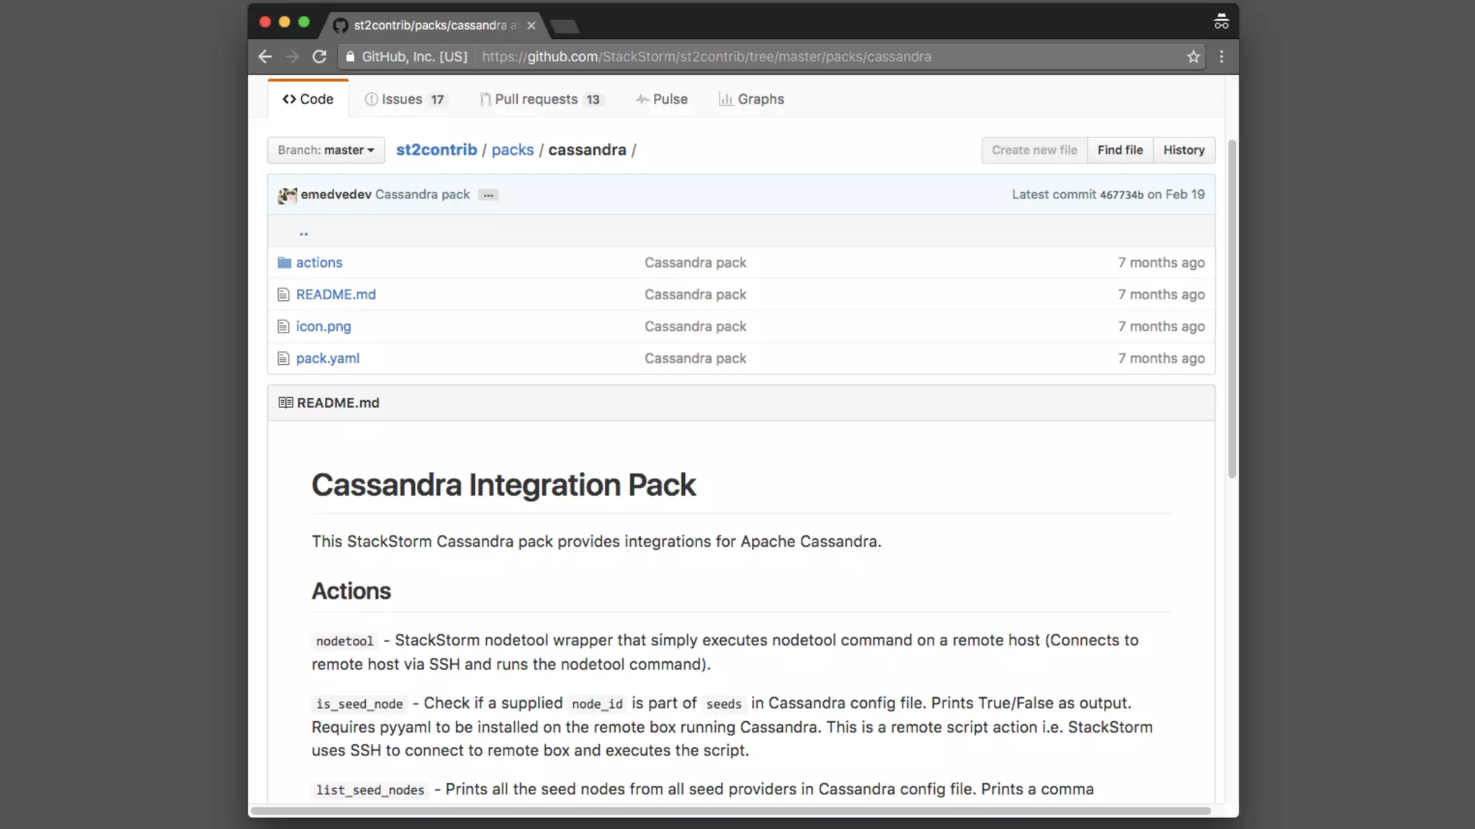Close the st2contrib browser tab
The height and width of the screenshot is (829, 1475).
point(531,25)
